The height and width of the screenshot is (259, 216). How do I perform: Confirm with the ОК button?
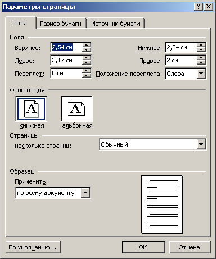point(143,247)
